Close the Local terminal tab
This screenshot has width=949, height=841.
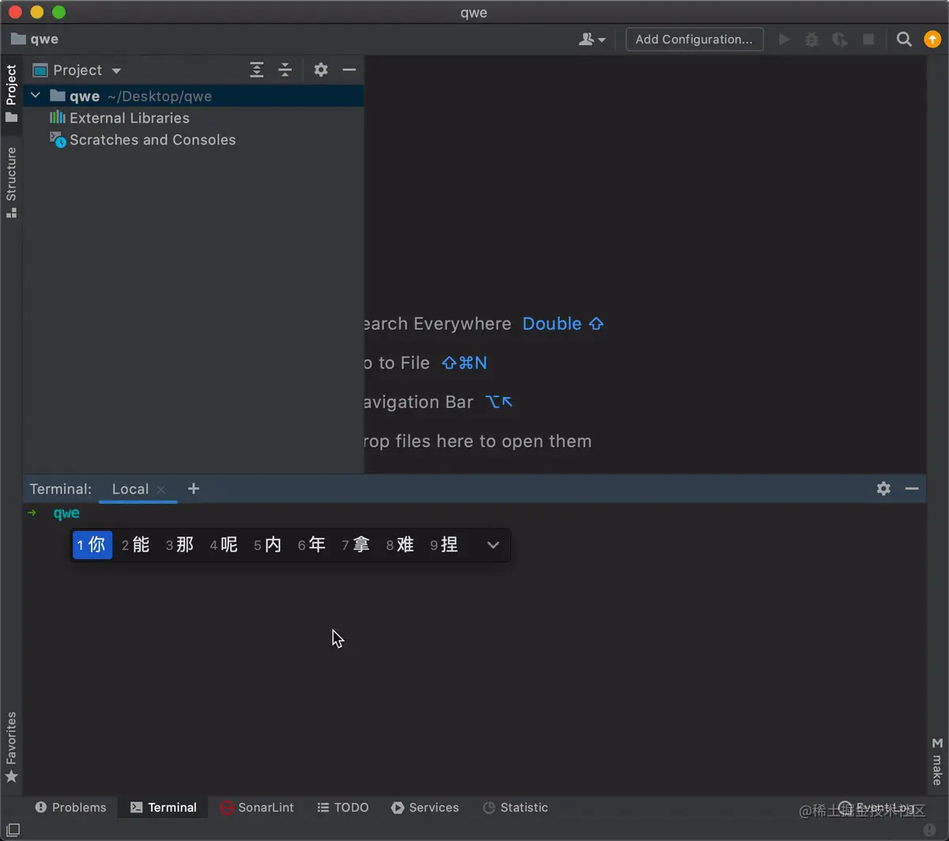[x=161, y=489]
